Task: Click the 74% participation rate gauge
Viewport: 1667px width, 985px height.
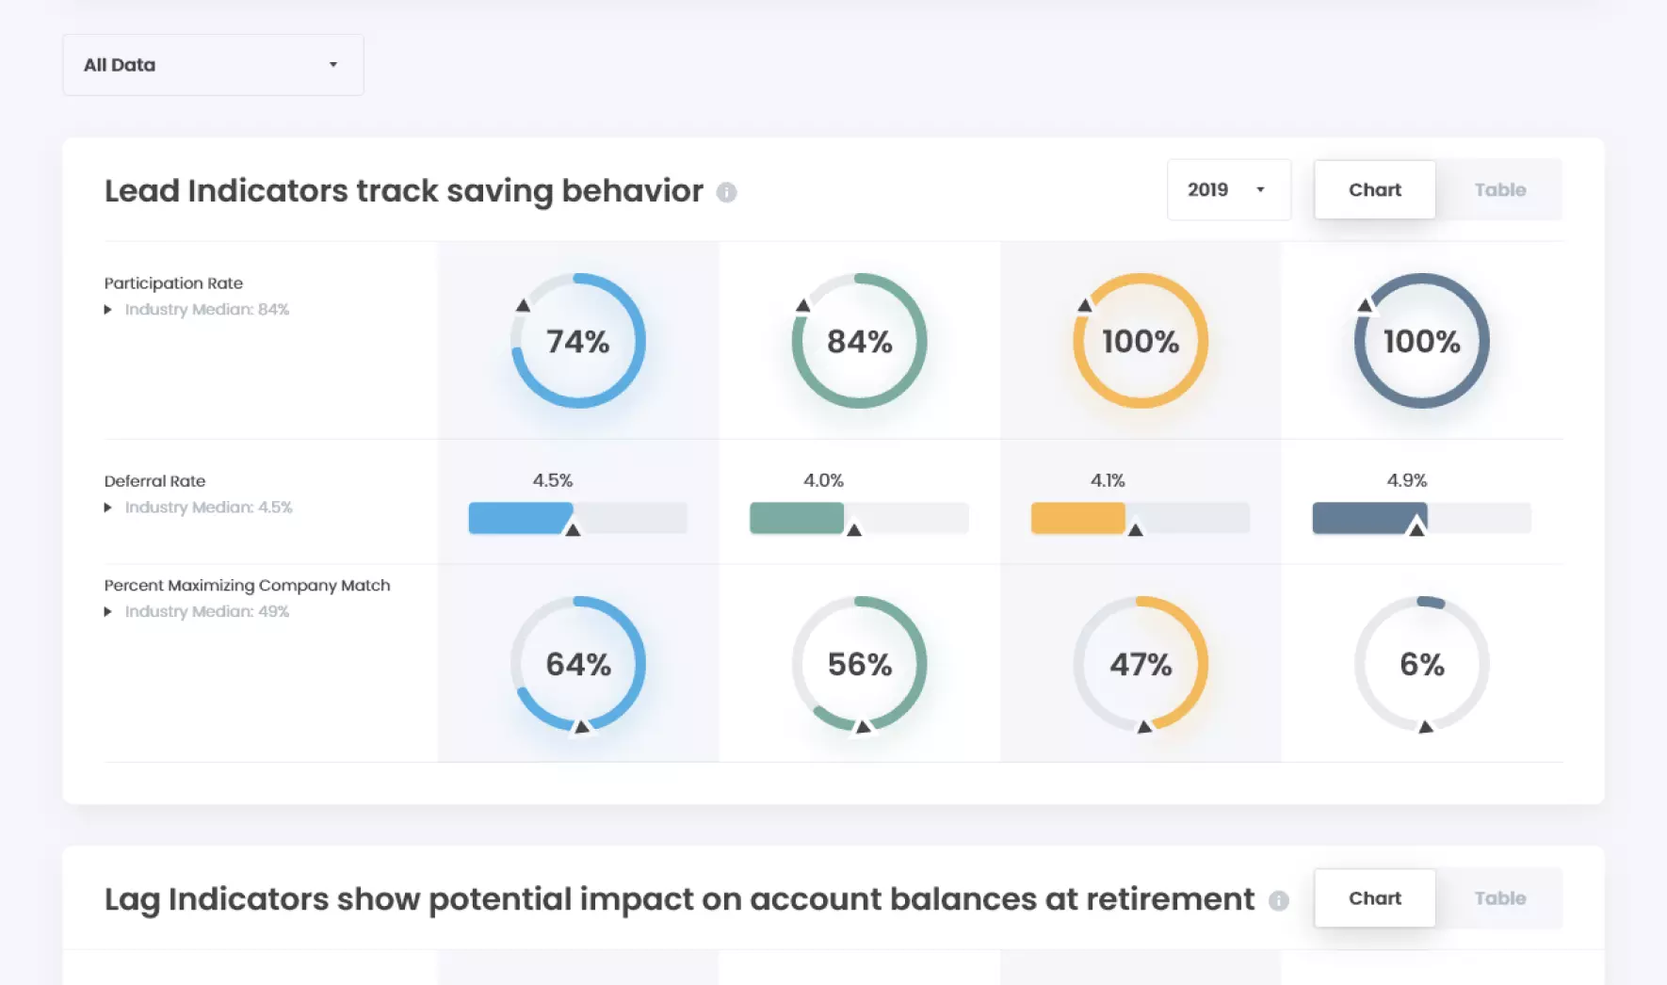Action: 578,341
